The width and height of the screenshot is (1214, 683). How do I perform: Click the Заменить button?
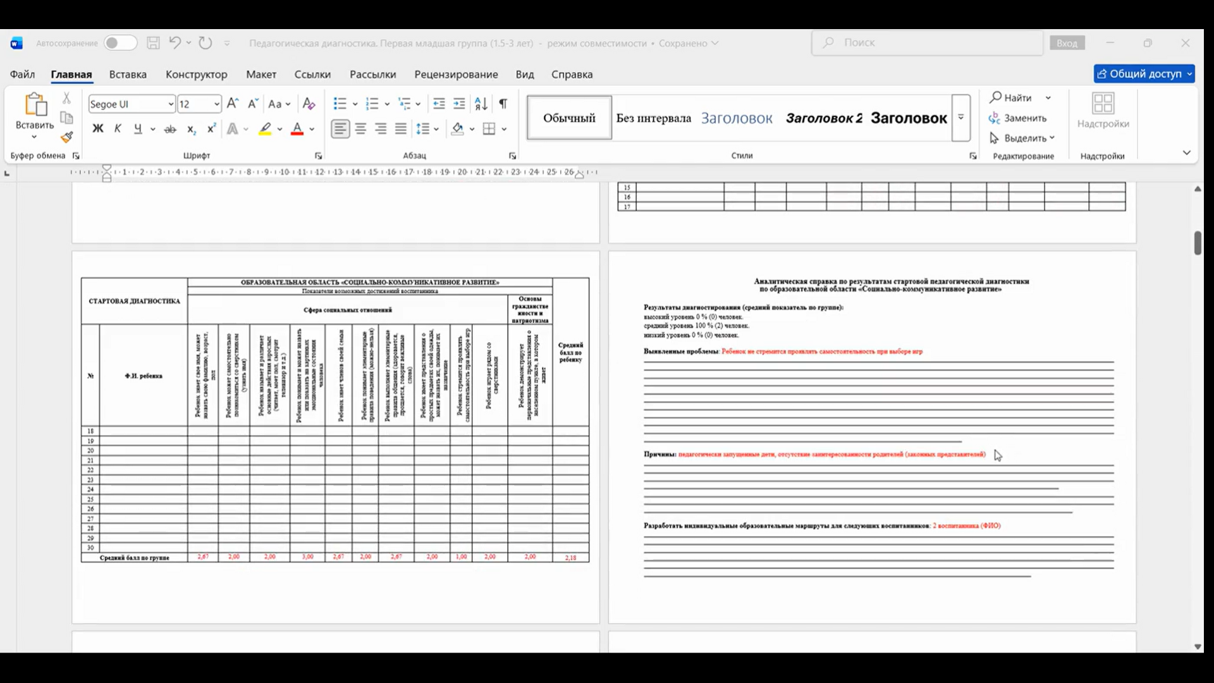(1017, 118)
